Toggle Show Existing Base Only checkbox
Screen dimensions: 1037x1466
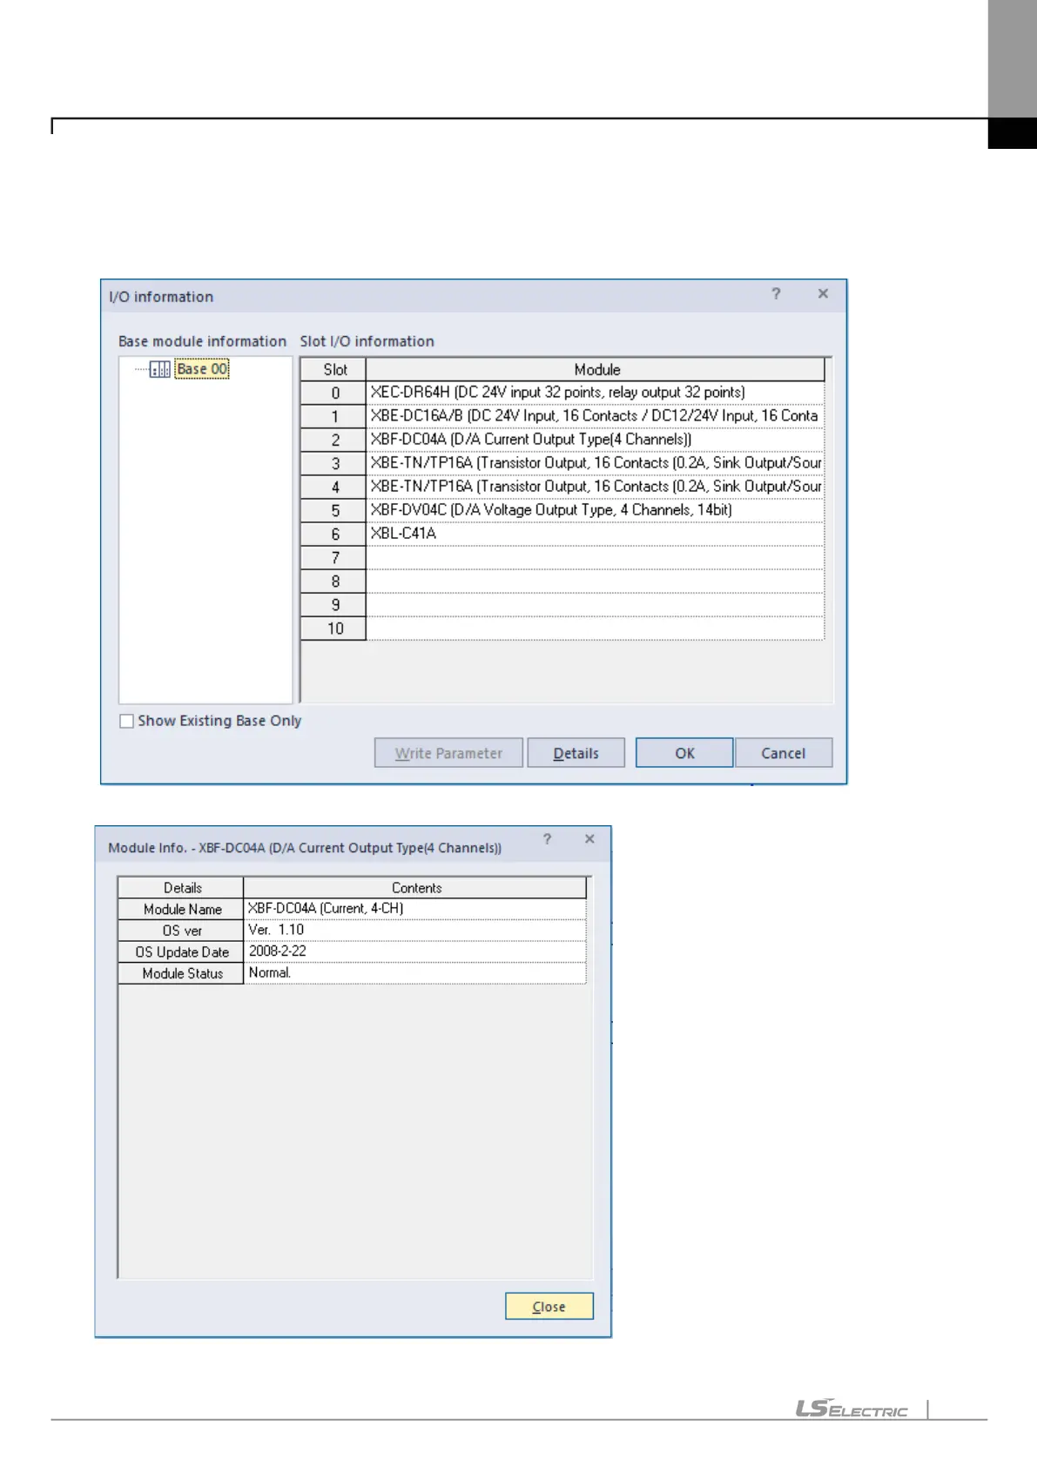(x=126, y=721)
